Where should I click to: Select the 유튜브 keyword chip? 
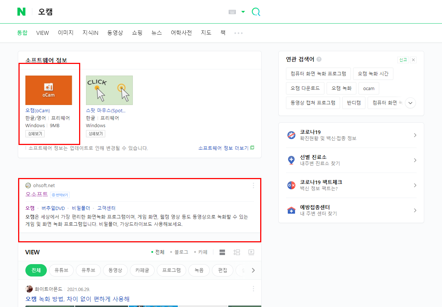(x=61, y=270)
